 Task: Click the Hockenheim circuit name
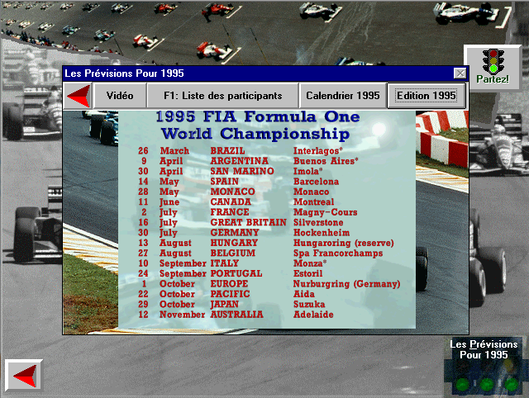point(322,233)
